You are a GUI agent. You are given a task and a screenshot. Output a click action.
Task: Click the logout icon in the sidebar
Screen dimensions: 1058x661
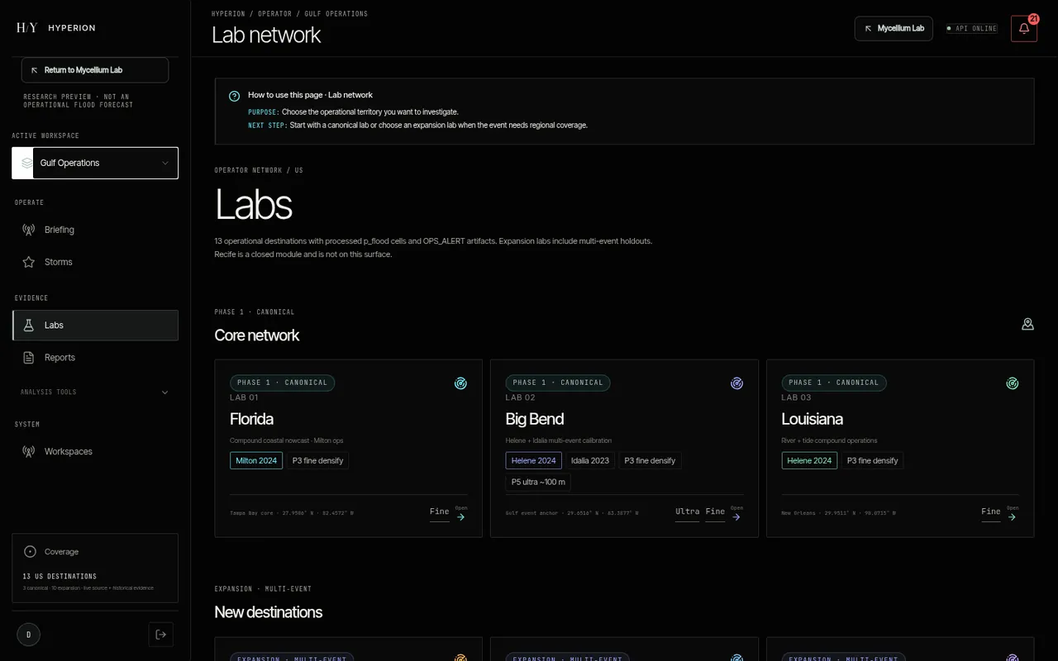[x=161, y=635]
